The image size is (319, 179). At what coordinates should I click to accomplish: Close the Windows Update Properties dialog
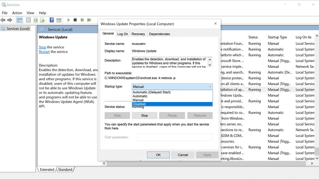tap(215, 24)
